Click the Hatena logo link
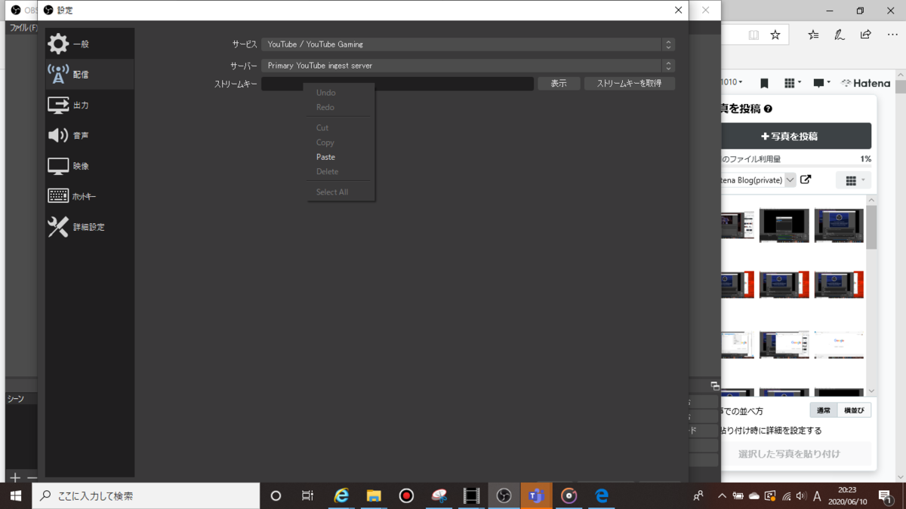906x509 pixels. 865,83
